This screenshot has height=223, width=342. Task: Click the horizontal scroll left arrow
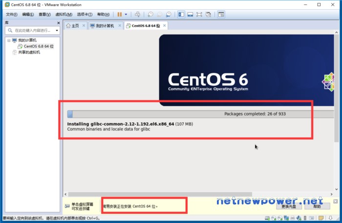(65, 194)
